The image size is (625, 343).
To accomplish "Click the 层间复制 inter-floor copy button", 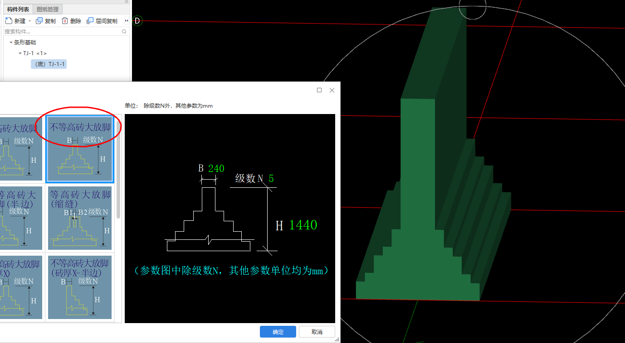I will point(102,21).
